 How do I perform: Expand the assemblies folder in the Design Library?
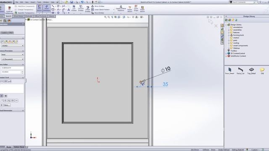pyautogui.click(x=229, y=30)
